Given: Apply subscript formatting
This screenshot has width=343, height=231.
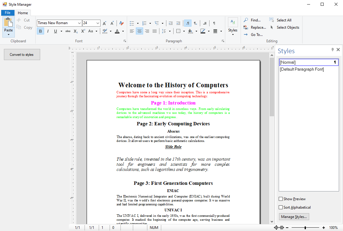Looking at the screenshot, I should 76,31.
